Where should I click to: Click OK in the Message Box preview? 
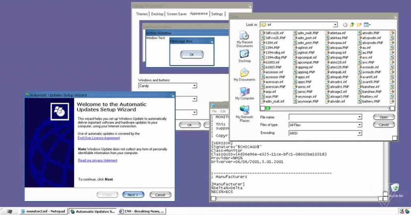(x=192, y=54)
